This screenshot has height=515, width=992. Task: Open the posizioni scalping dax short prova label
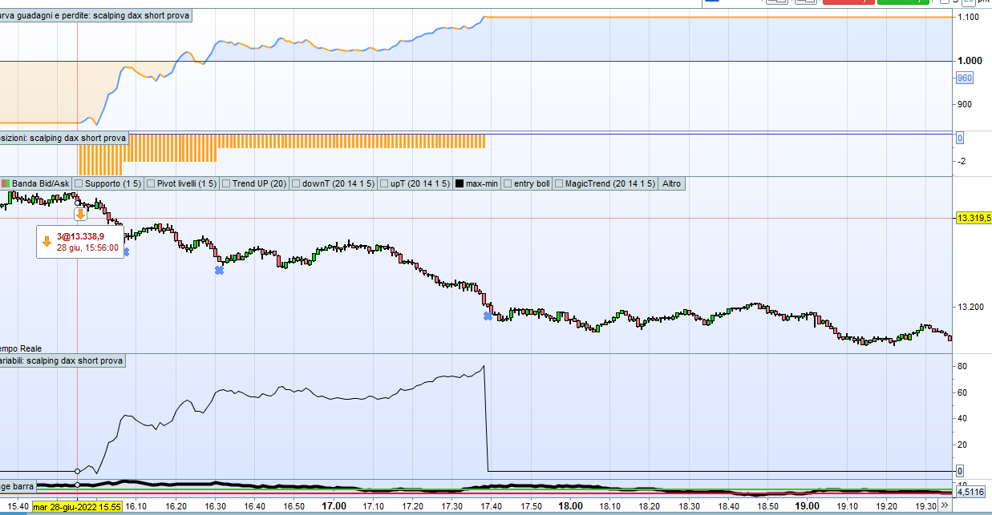pyautogui.click(x=64, y=139)
